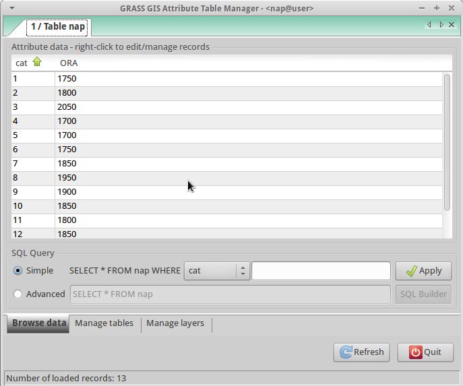463x386 pixels.
Task: Click the vertical scrollbar of the table
Action: (447, 143)
